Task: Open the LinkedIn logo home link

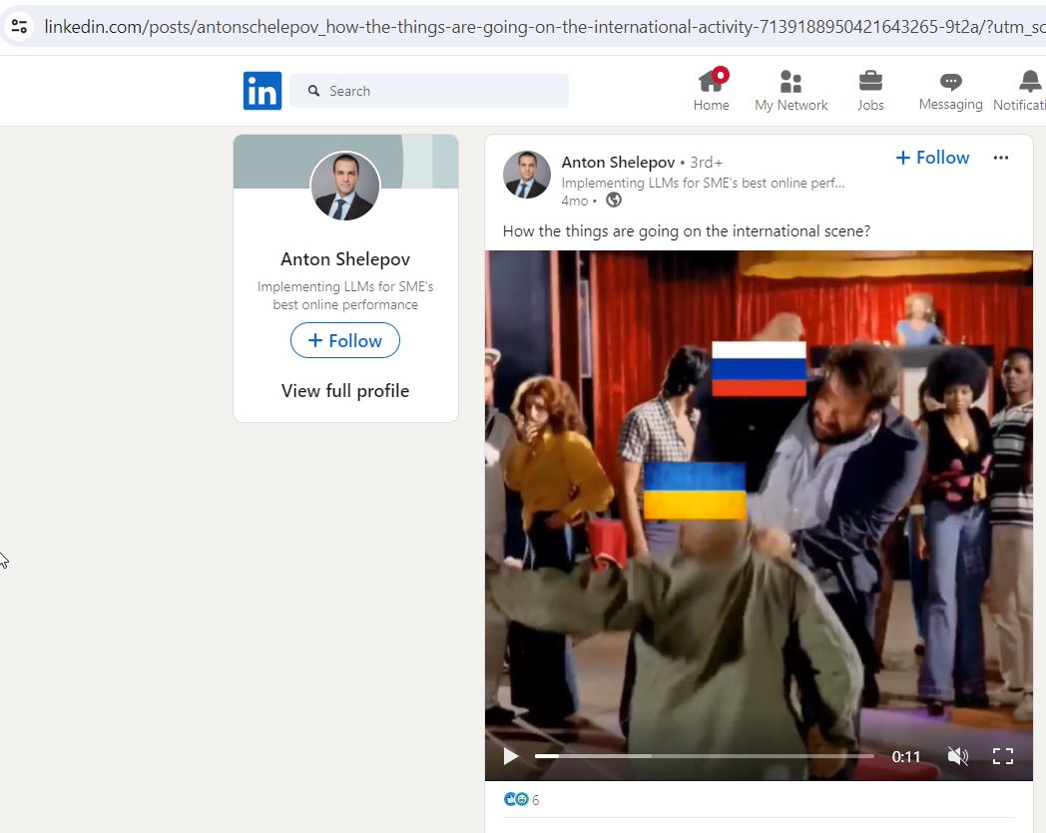Action: pos(262,91)
